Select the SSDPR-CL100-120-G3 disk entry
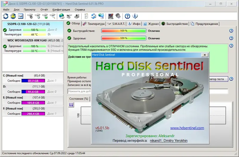This screenshot has width=239, height=157. [x=33, y=29]
